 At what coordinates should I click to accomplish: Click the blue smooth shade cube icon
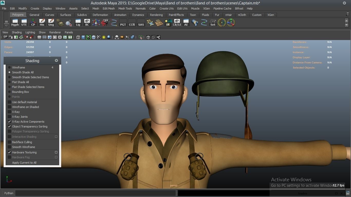83,37
